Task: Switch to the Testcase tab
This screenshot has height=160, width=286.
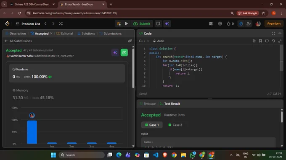Action: [148, 104]
